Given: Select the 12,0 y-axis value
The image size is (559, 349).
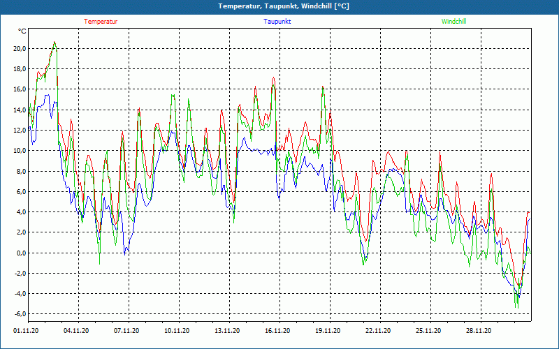Looking at the screenshot, I should (20, 131).
